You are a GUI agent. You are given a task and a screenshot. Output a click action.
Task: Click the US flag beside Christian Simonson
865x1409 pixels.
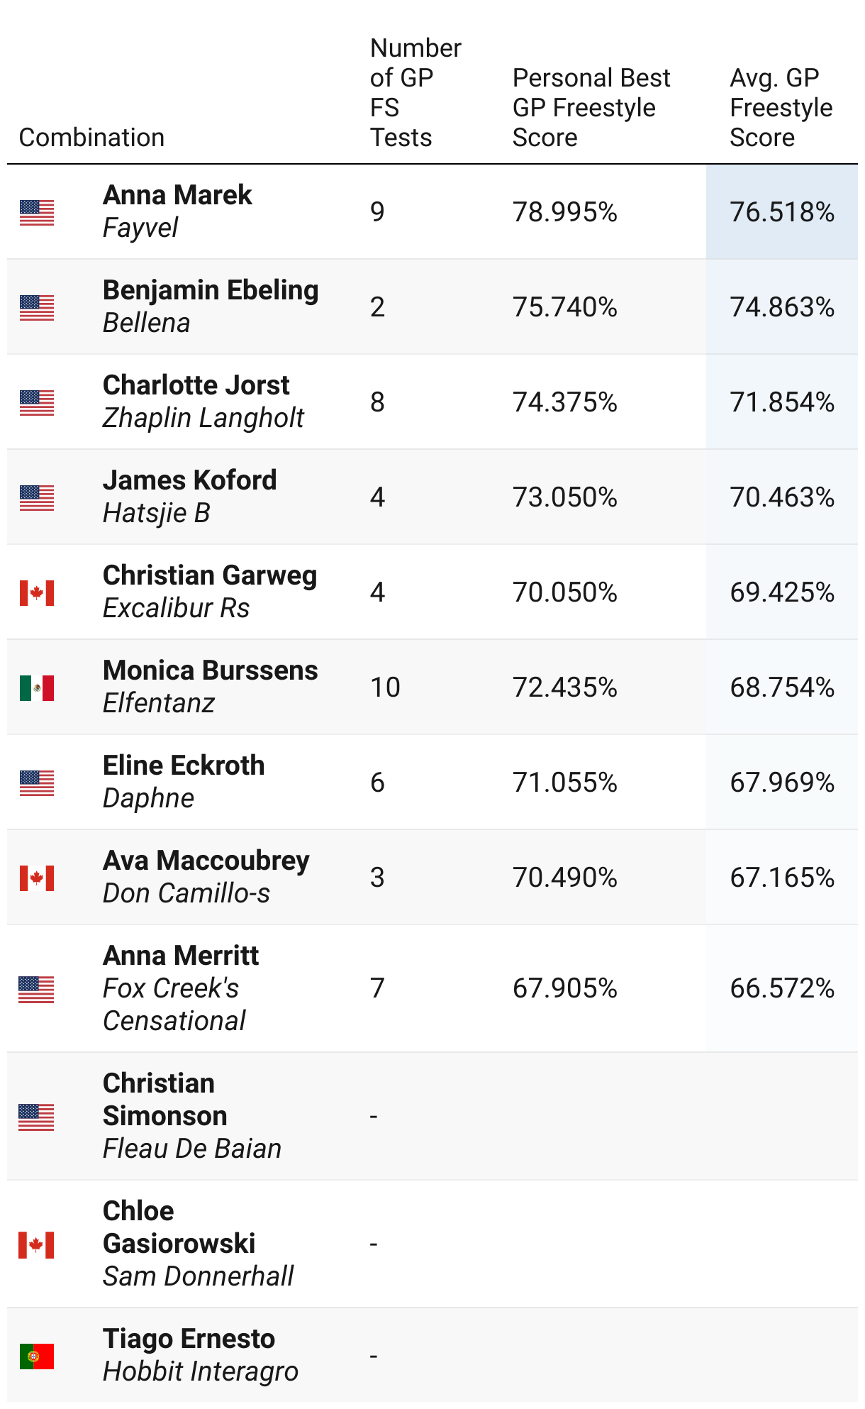(37, 1117)
